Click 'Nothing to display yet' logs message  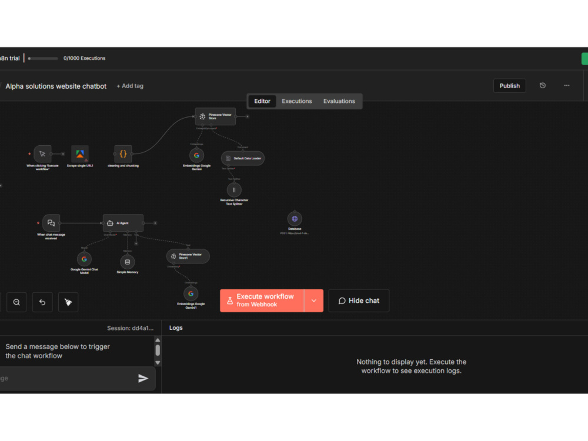412,366
